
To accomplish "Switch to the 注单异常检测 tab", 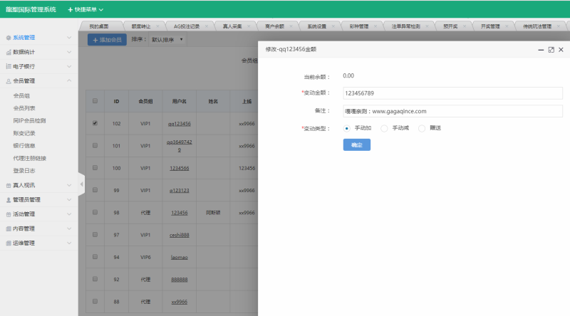I will pos(405,26).
